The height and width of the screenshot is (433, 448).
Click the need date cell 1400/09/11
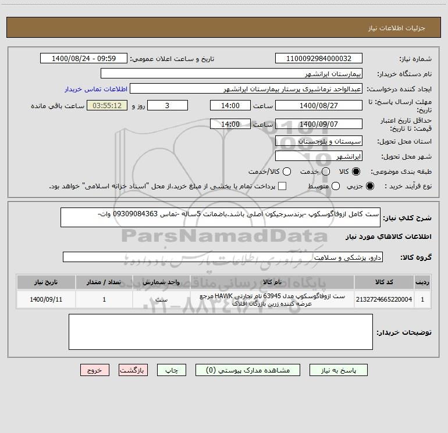click(x=46, y=299)
